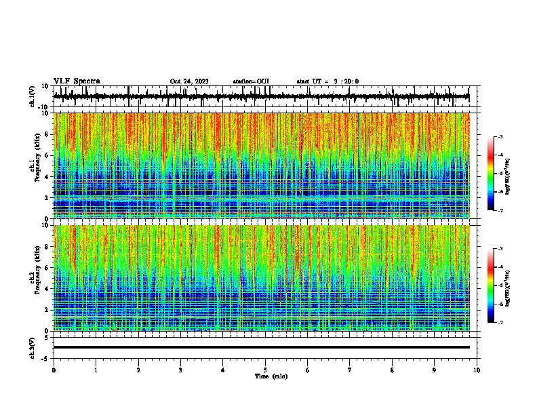Click the time axis tick label "7"
This screenshot has width=537, height=415.
350,370
